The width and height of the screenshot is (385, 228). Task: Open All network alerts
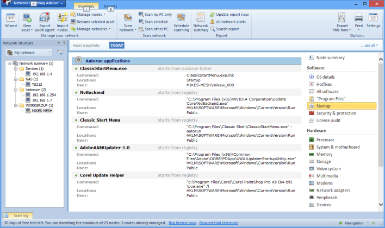pos(228,22)
